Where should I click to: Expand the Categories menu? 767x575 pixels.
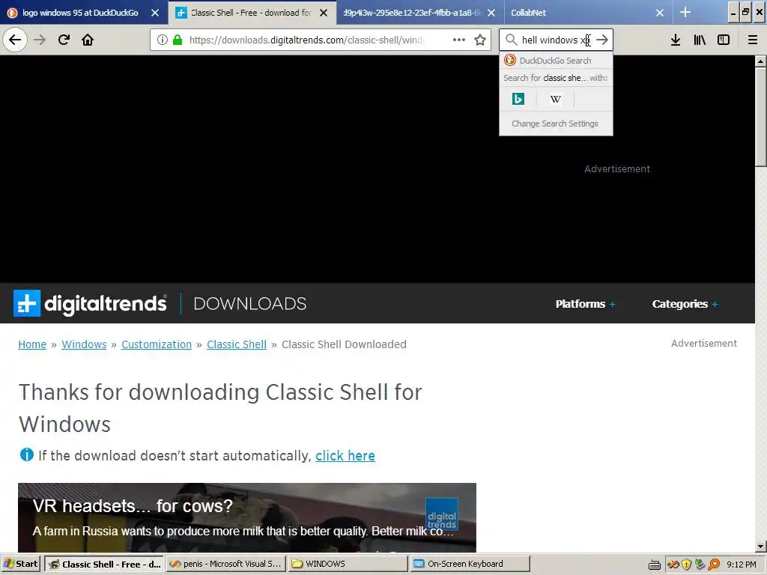pyautogui.click(x=685, y=304)
